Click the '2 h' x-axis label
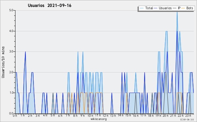 click(30, 116)
